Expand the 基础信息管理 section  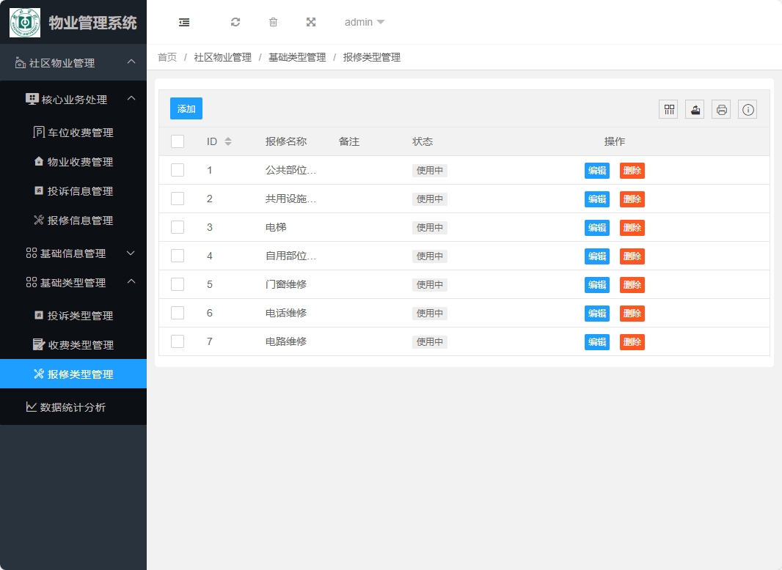73,253
